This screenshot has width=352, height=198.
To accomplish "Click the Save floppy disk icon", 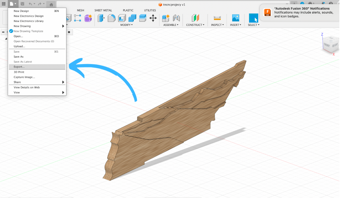I will tap(23, 4).
